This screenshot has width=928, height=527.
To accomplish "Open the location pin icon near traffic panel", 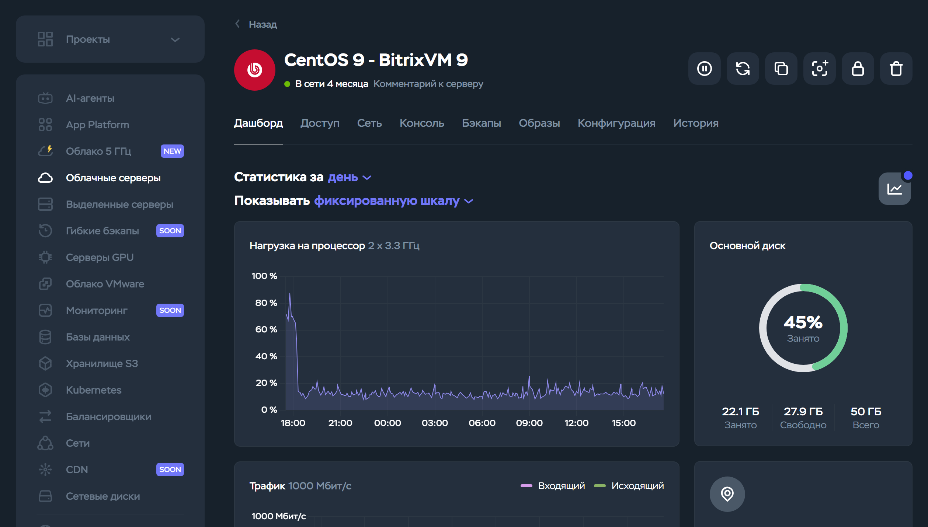I will [727, 494].
